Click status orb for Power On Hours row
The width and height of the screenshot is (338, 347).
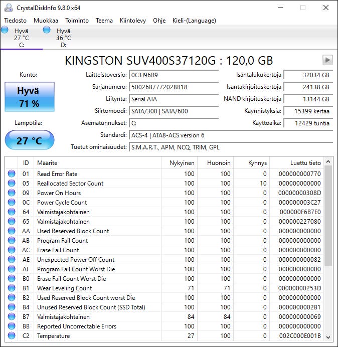12,193
